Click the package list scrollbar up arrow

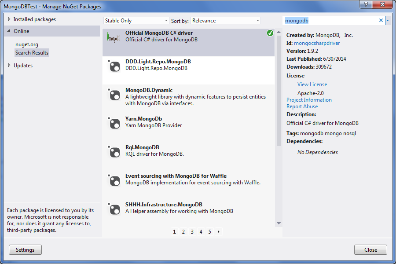point(279,32)
